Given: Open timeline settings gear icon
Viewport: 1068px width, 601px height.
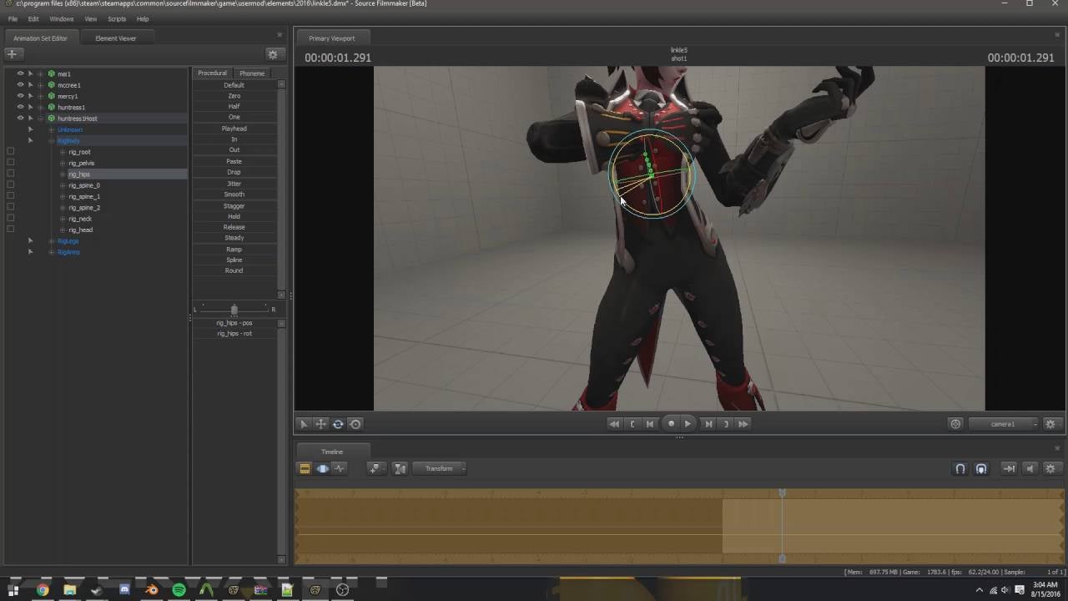Looking at the screenshot, I should [1050, 468].
